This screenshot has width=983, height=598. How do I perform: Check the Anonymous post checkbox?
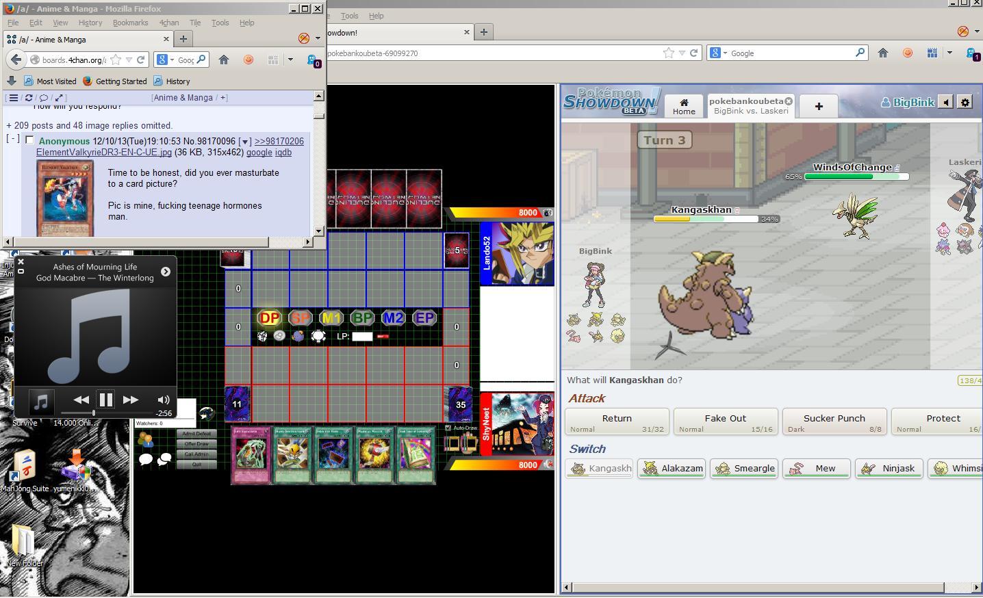point(29,140)
